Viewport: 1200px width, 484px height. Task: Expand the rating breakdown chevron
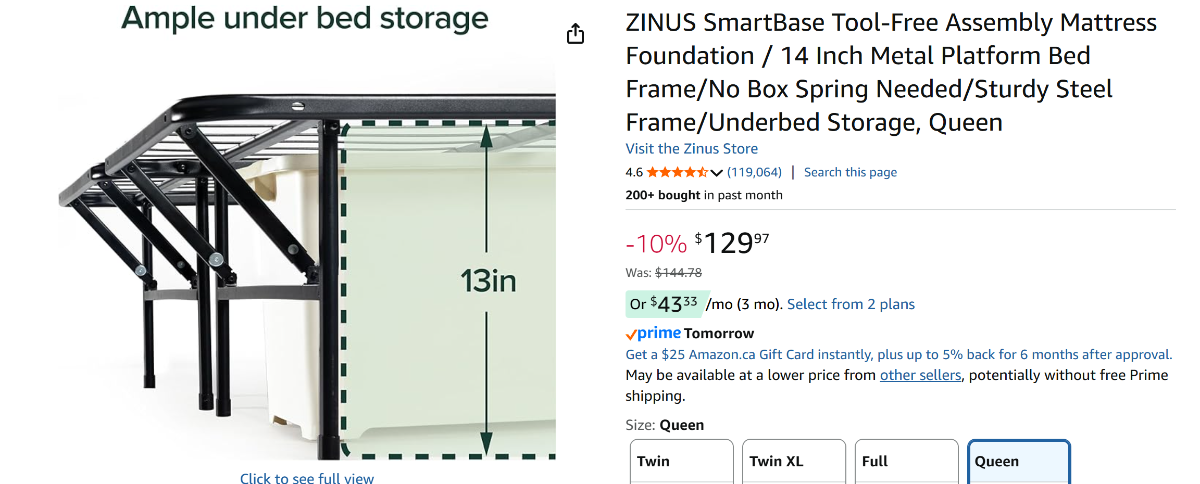tap(717, 173)
